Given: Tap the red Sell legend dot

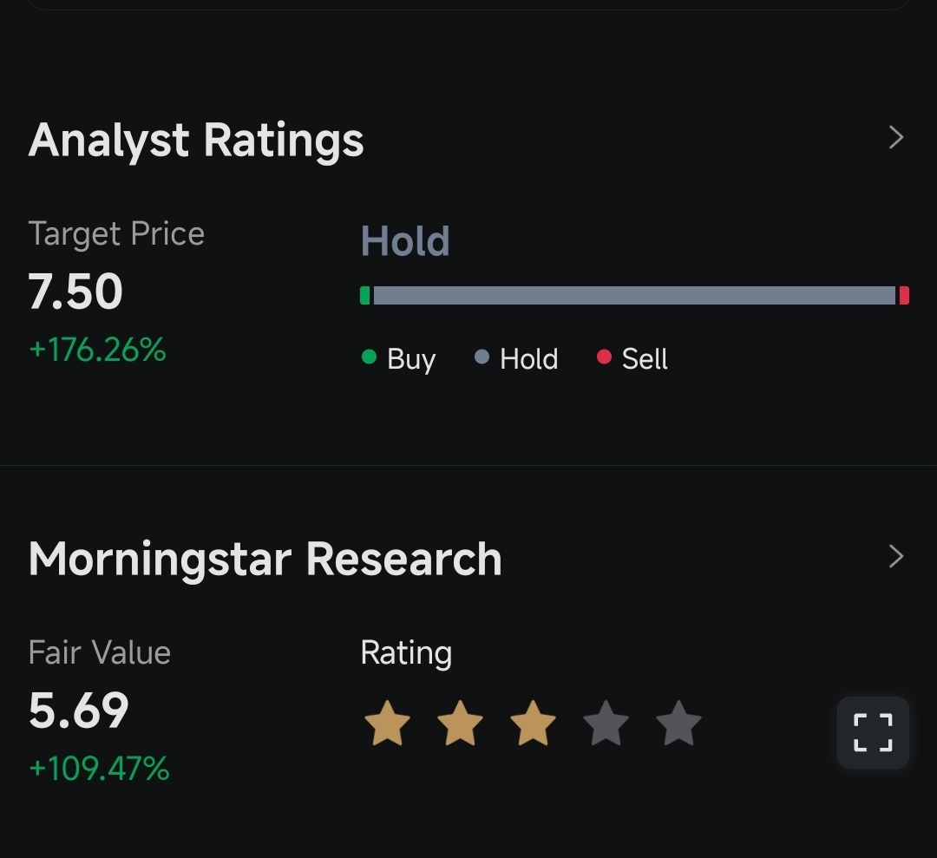Looking at the screenshot, I should tap(604, 357).
